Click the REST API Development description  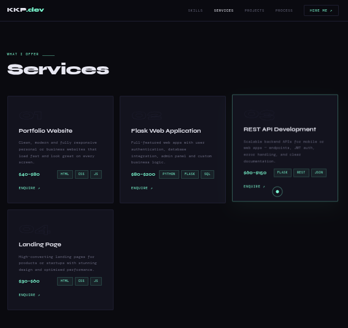(x=284, y=151)
